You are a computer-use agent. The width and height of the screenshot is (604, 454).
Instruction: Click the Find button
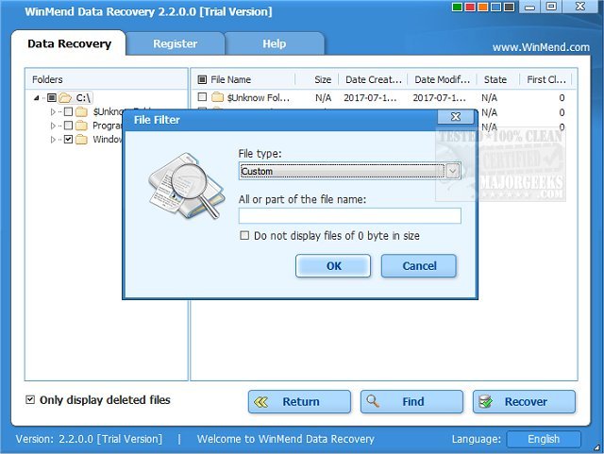tap(411, 401)
